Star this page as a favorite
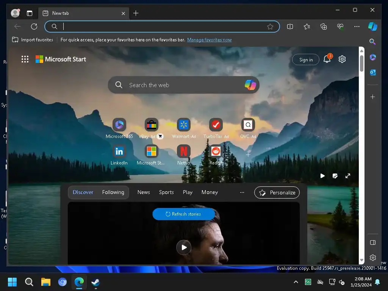Screen dimensions: 388x291 [x=270, y=27]
